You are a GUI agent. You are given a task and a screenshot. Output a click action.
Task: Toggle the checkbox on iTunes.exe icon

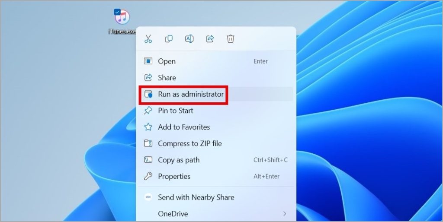coord(117,12)
